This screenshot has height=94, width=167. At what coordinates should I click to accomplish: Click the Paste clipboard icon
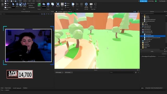tap(2, 5)
